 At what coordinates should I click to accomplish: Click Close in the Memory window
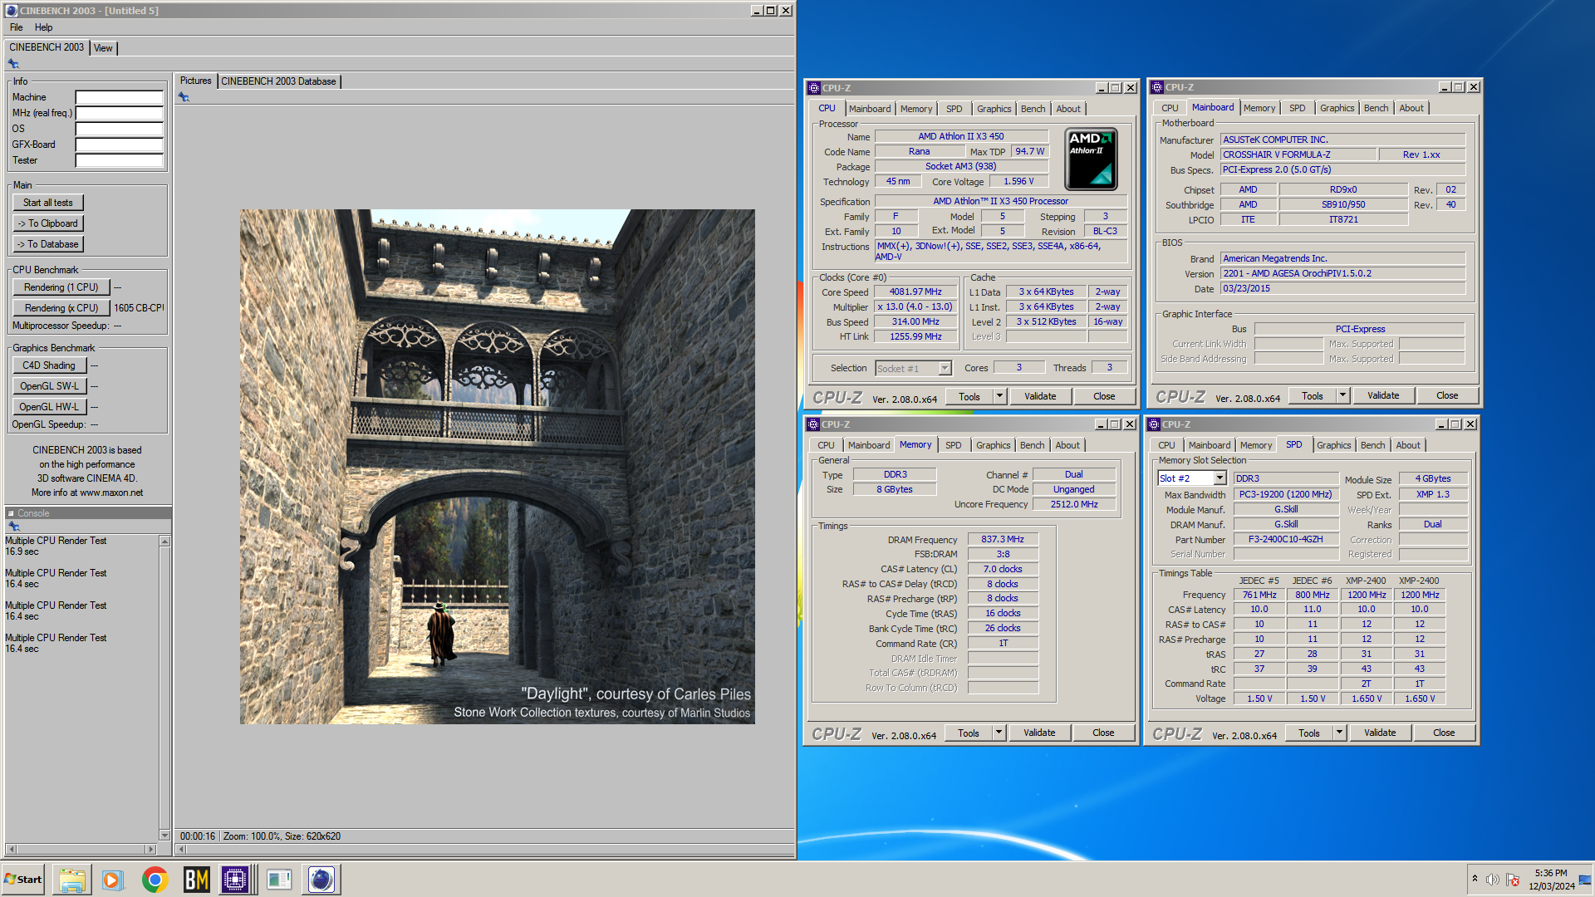click(1103, 733)
